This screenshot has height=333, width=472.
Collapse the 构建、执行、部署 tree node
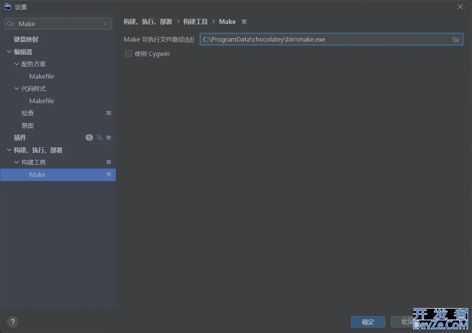(9, 150)
